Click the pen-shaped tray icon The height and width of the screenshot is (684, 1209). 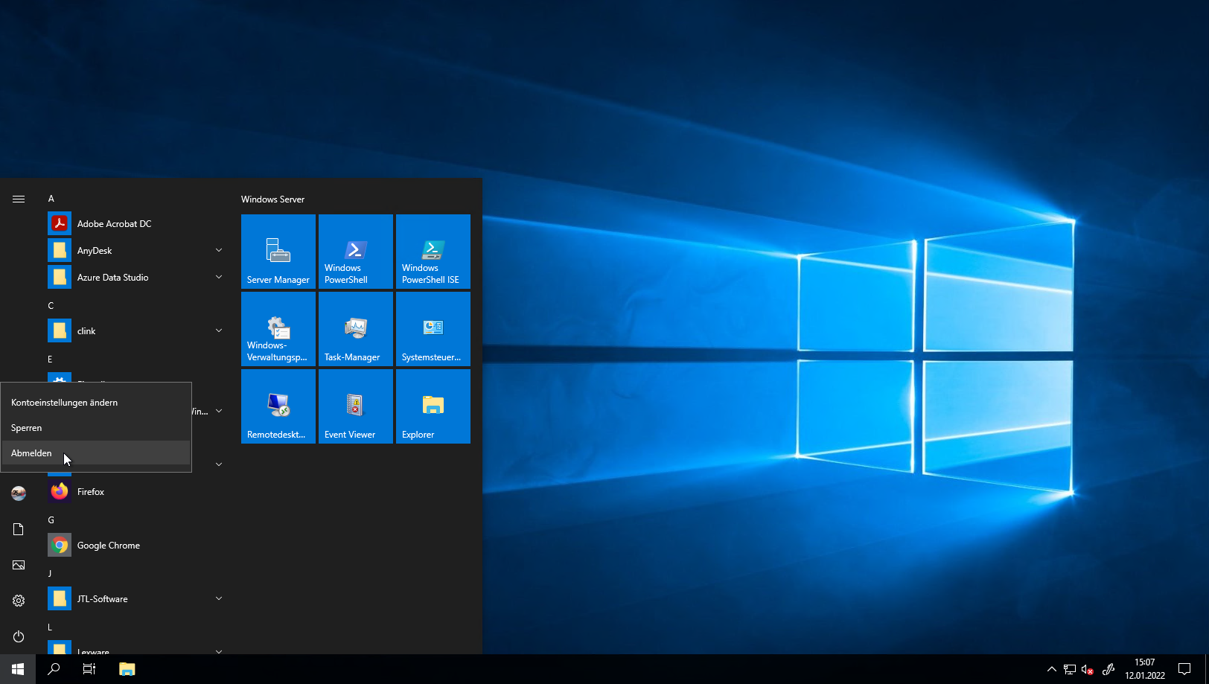click(1108, 669)
